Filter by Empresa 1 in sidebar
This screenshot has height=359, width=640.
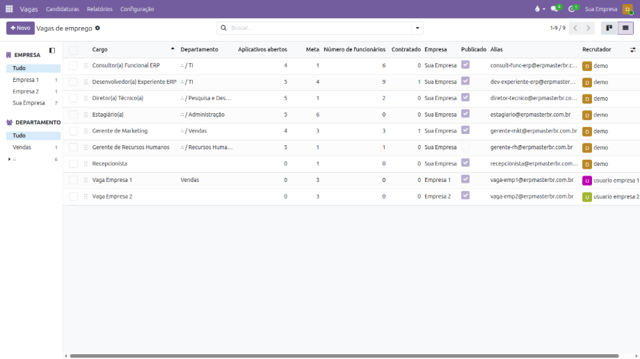pyautogui.click(x=26, y=80)
